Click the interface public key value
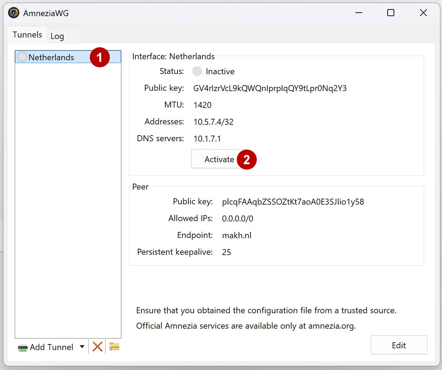The height and width of the screenshot is (370, 442). click(270, 88)
